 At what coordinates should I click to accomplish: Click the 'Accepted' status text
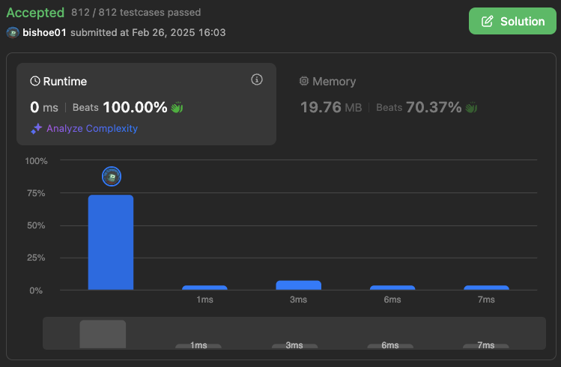35,13
